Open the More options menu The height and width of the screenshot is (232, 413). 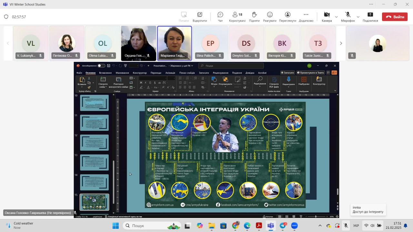306,16
